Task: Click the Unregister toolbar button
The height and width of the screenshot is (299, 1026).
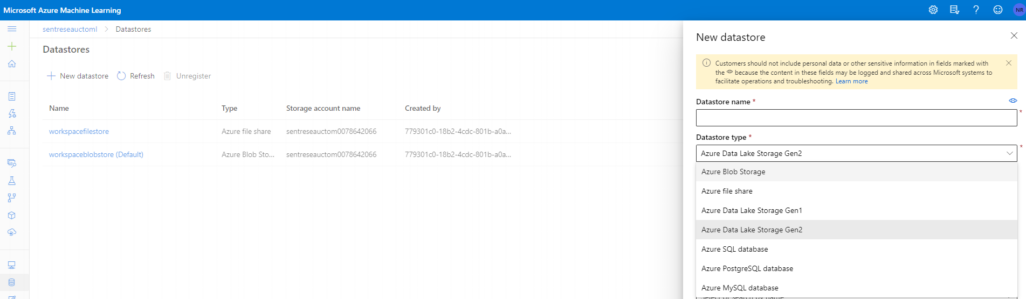Action: click(x=187, y=76)
